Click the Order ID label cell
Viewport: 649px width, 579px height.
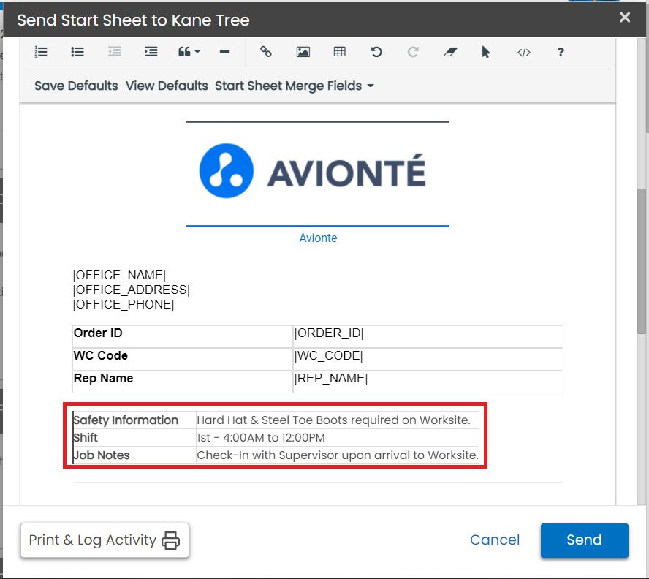[x=183, y=336]
